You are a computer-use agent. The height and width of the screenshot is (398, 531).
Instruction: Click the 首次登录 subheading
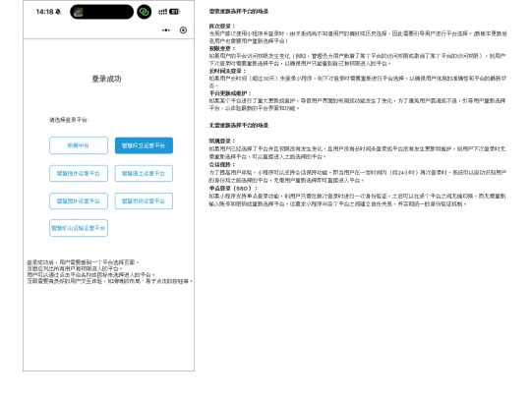tap(222, 27)
